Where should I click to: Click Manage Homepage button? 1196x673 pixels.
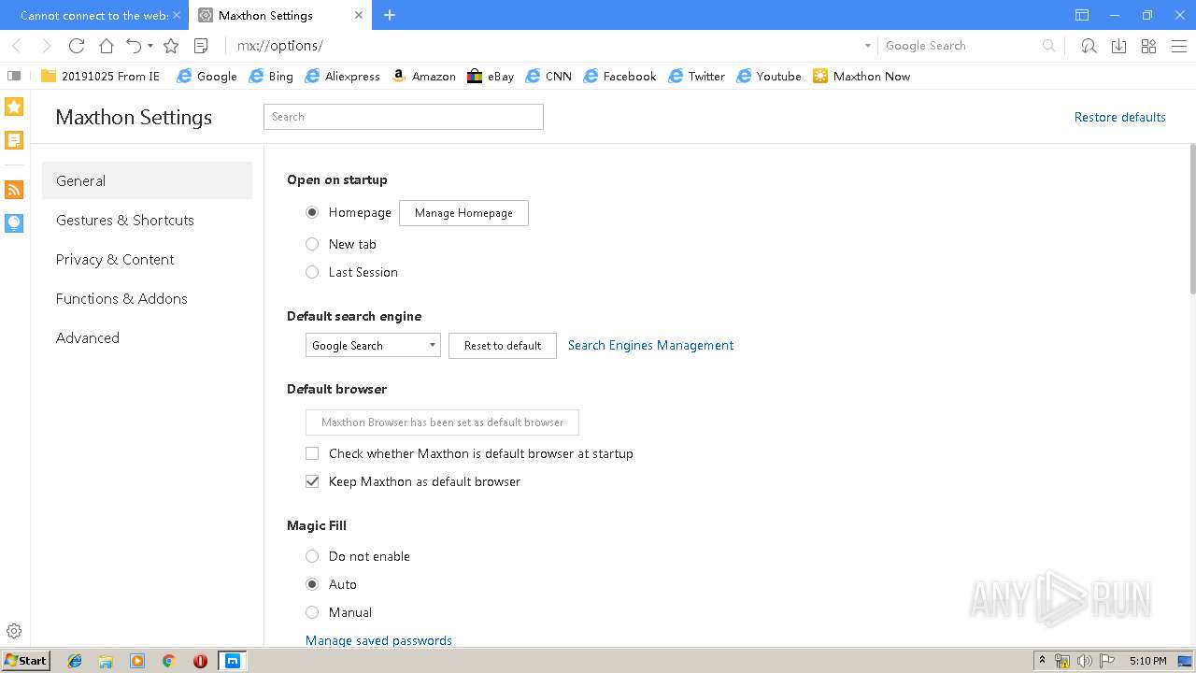[x=463, y=213]
